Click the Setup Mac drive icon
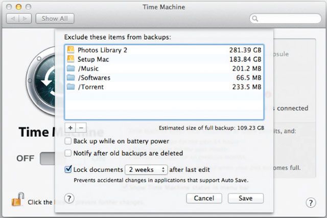The height and width of the screenshot is (218, 327). (x=71, y=59)
